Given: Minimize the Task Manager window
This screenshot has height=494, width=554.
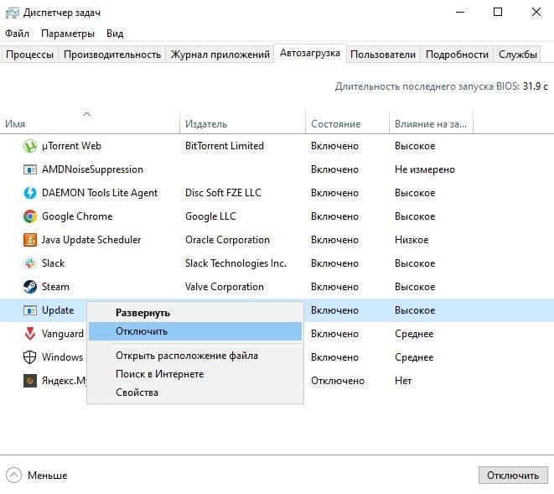Looking at the screenshot, I should (460, 13).
